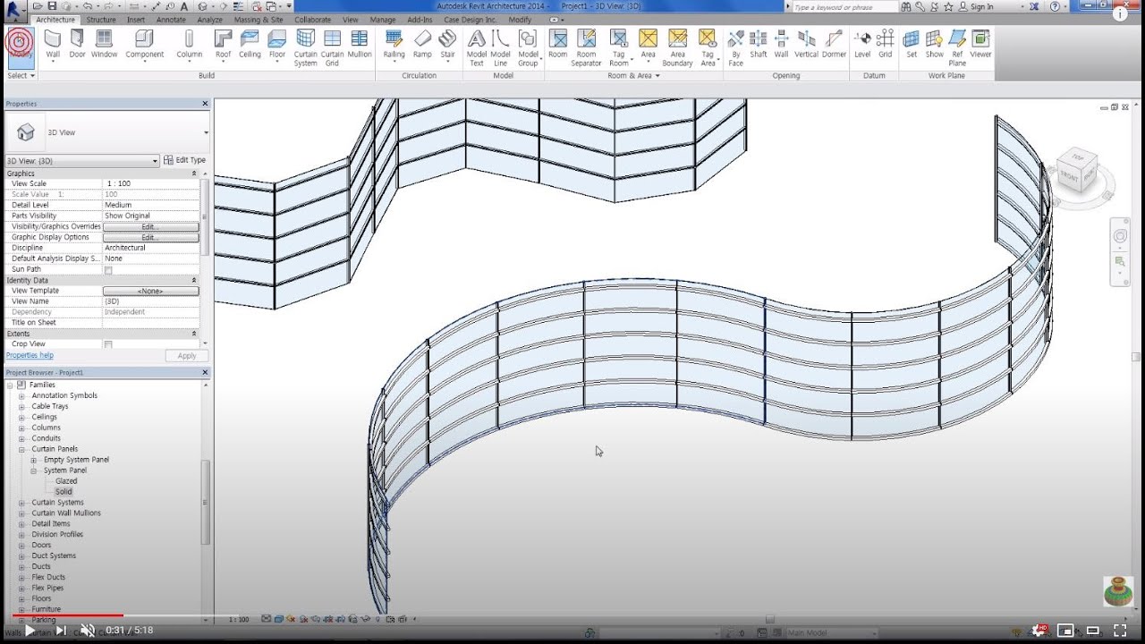Image resolution: width=1145 pixels, height=644 pixels.
Task: Click the keyword search field
Action: (844, 7)
